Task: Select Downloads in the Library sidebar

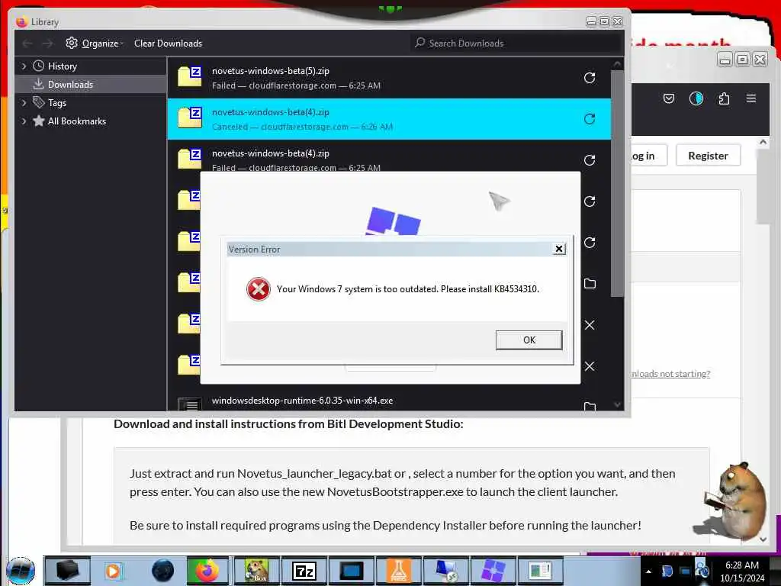Action: [x=70, y=84]
